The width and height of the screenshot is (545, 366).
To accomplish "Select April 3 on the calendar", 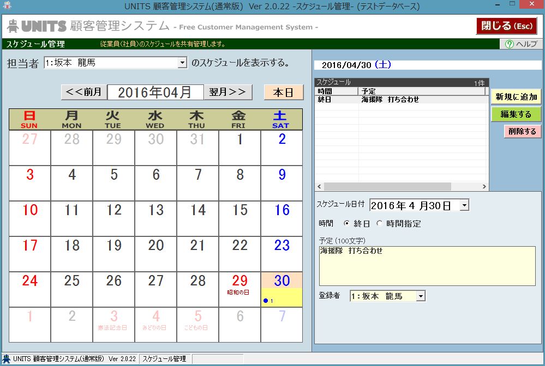I will (x=30, y=183).
